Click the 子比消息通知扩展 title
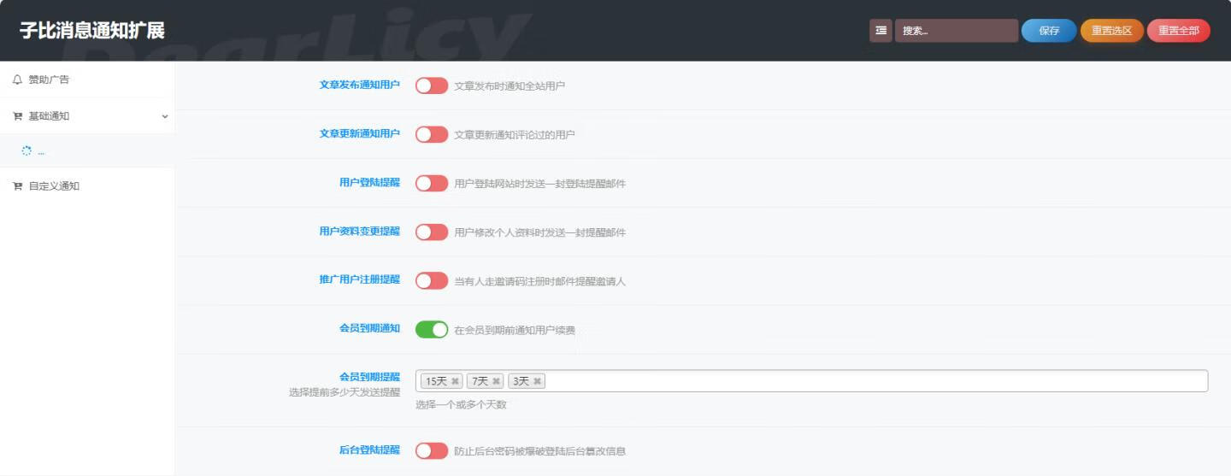The image size is (1231, 476). click(92, 31)
